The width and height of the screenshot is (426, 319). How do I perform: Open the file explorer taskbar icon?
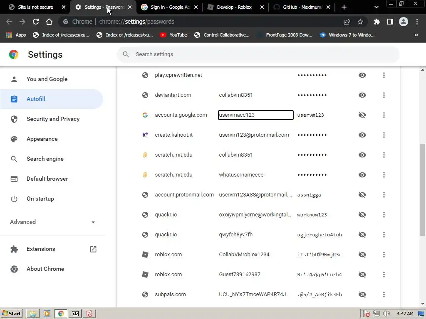click(33, 314)
